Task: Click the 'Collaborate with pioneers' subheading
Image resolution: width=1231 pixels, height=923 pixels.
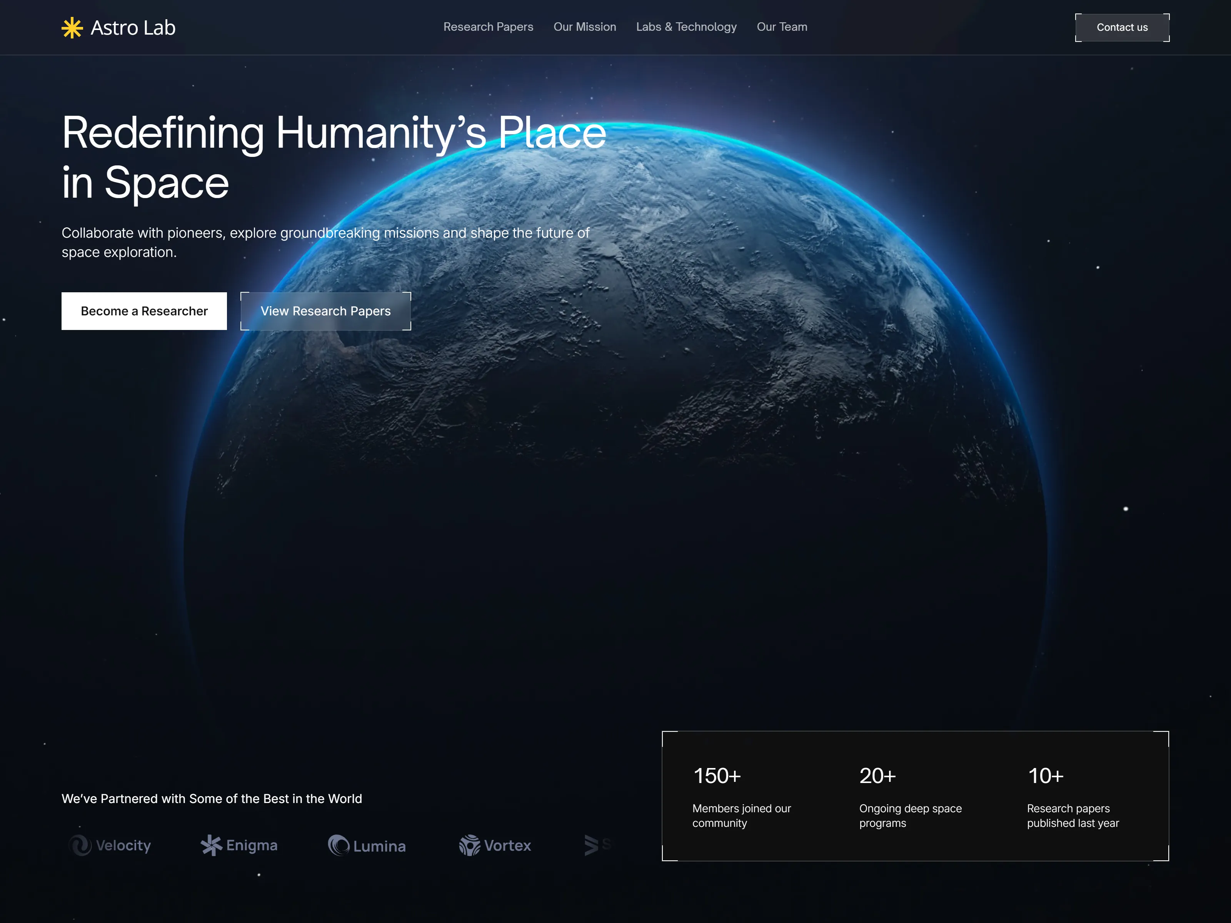Action: (325, 243)
